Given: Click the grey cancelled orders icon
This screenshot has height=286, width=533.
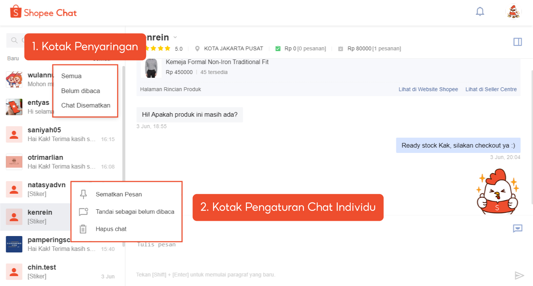Looking at the screenshot, I should (x=341, y=49).
